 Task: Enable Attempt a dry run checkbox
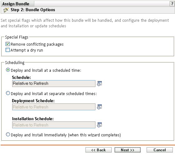coord(7,50)
